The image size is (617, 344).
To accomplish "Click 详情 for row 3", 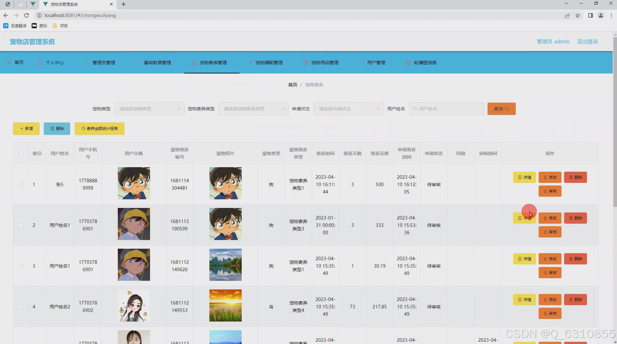I will coord(524,259).
